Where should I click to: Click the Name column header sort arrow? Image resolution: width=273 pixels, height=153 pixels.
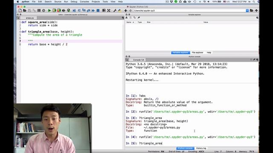(134, 22)
